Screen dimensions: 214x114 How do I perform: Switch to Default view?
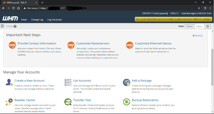[x=190, y=26]
